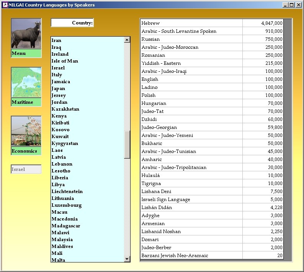Select Ireland in the country list
The height and width of the screenshot is (272, 304).
(60, 54)
